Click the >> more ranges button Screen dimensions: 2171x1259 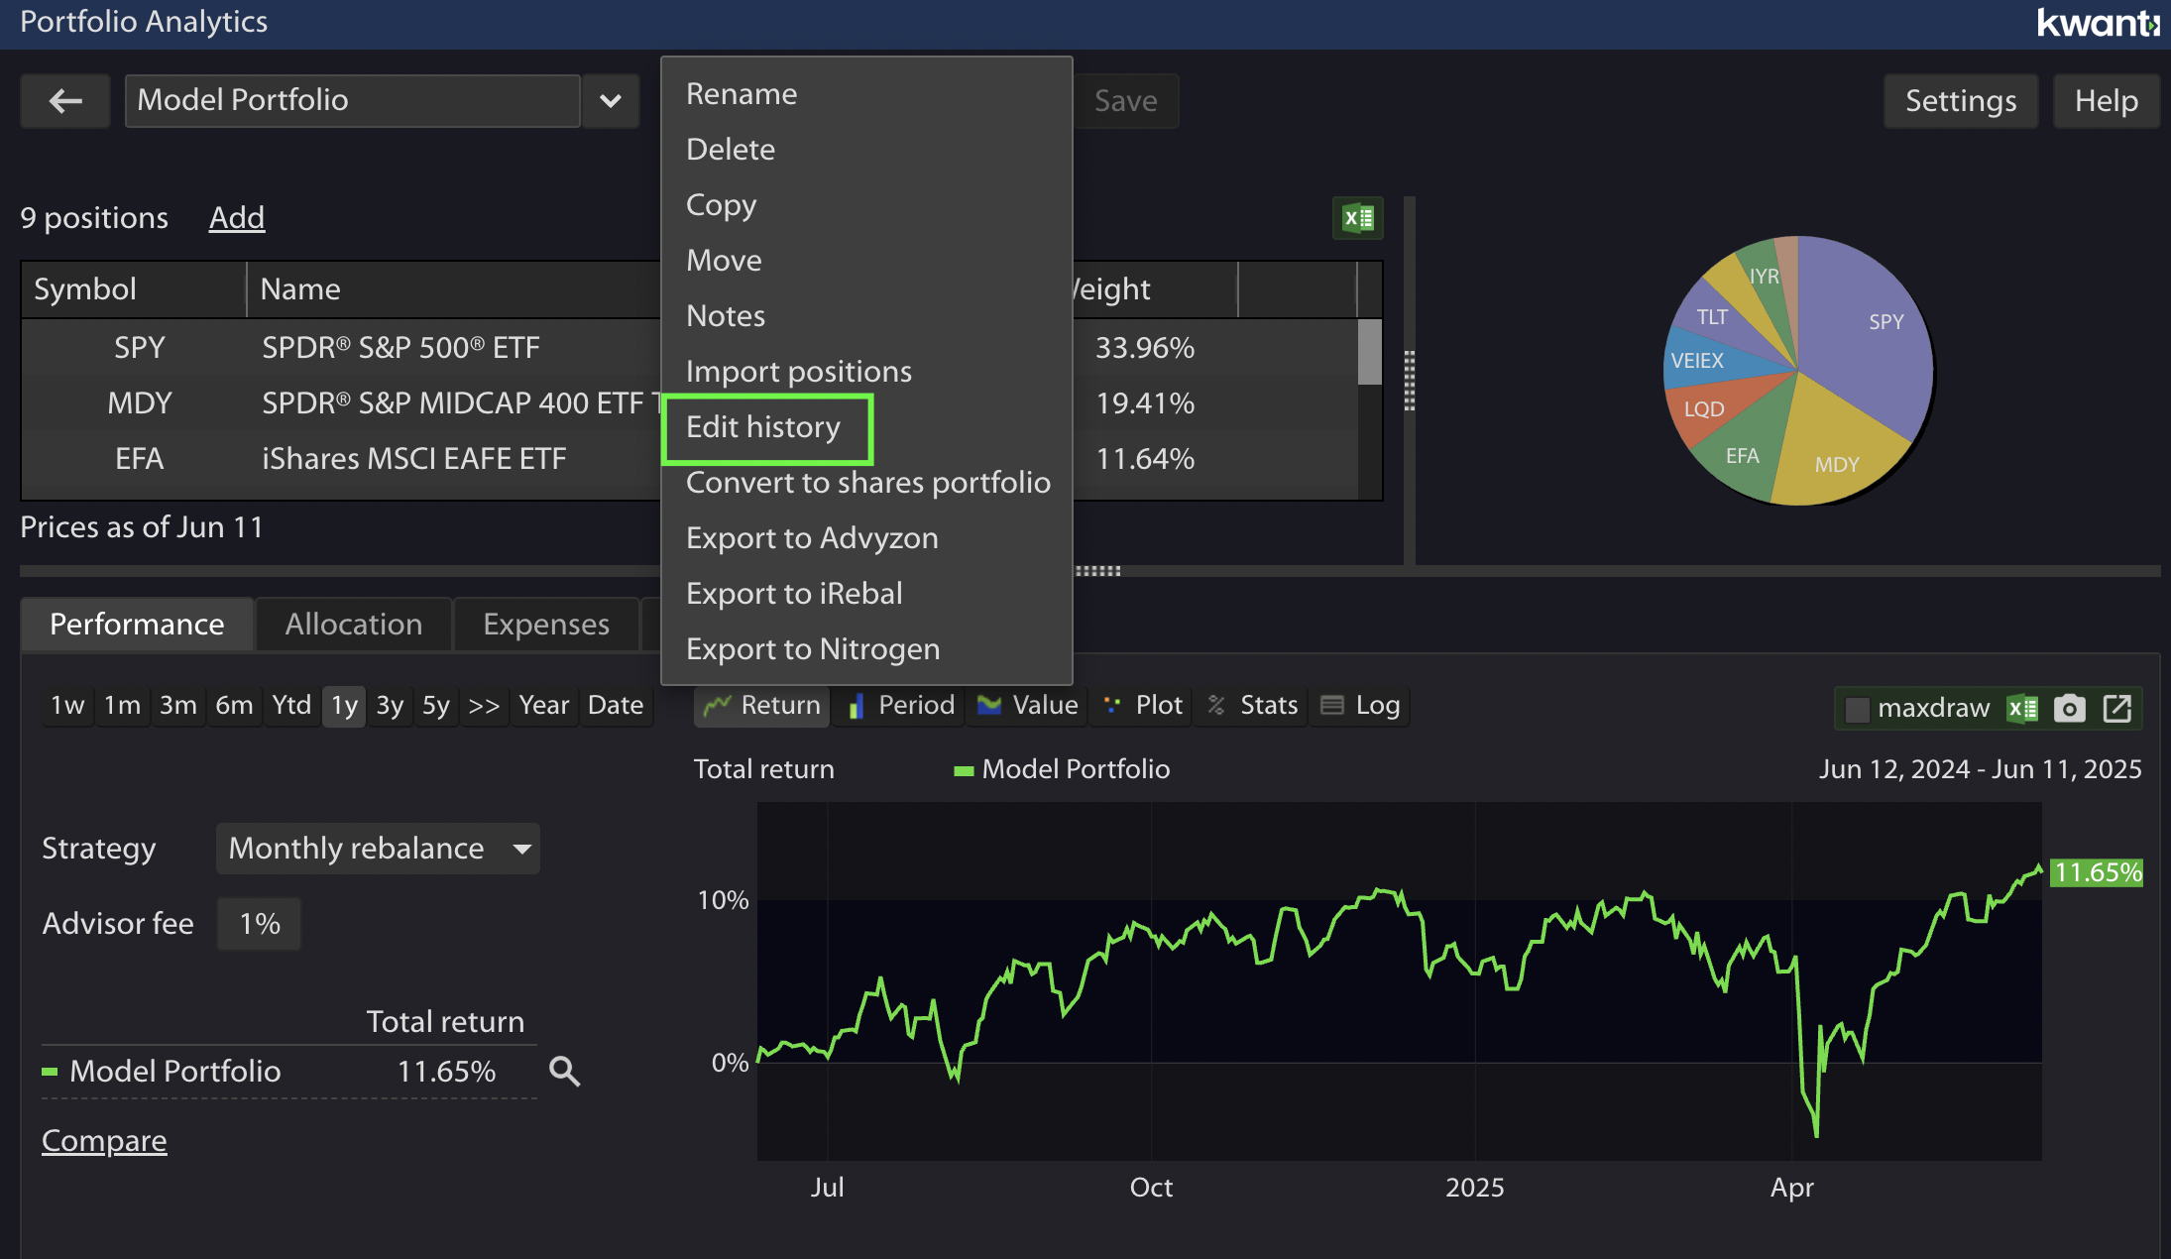point(484,705)
